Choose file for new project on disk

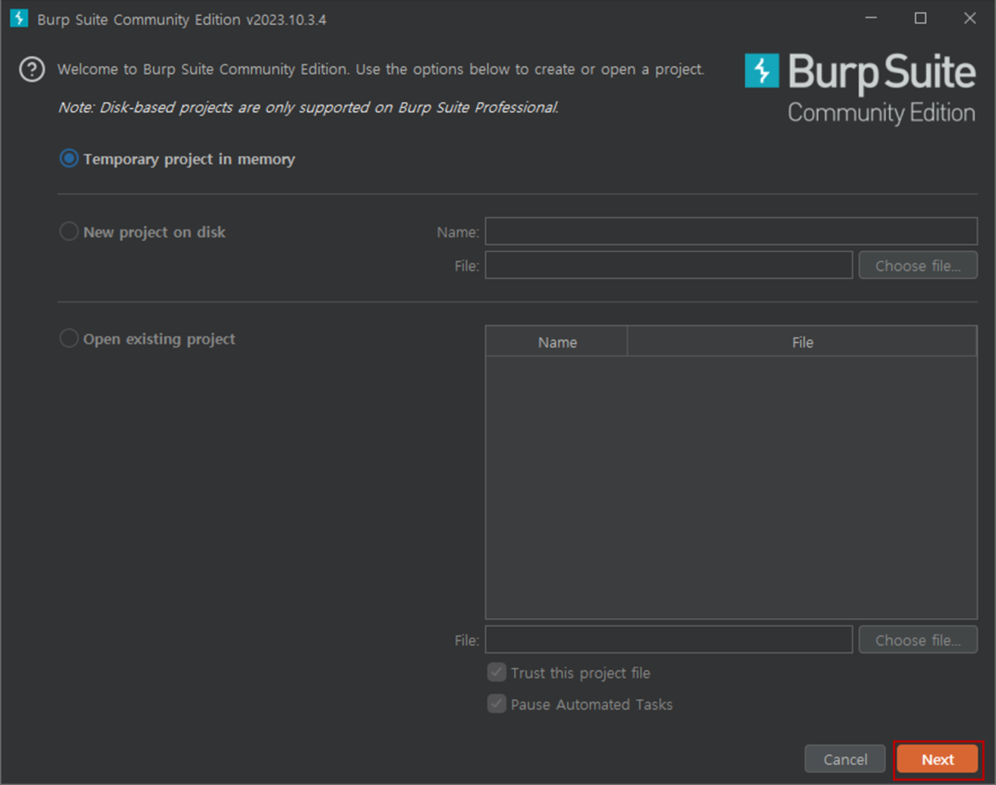click(x=918, y=266)
